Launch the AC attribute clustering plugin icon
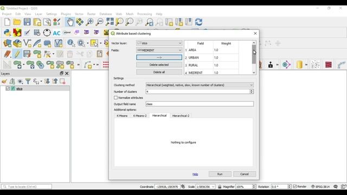Screen dimensions: 347x195 [56, 33]
